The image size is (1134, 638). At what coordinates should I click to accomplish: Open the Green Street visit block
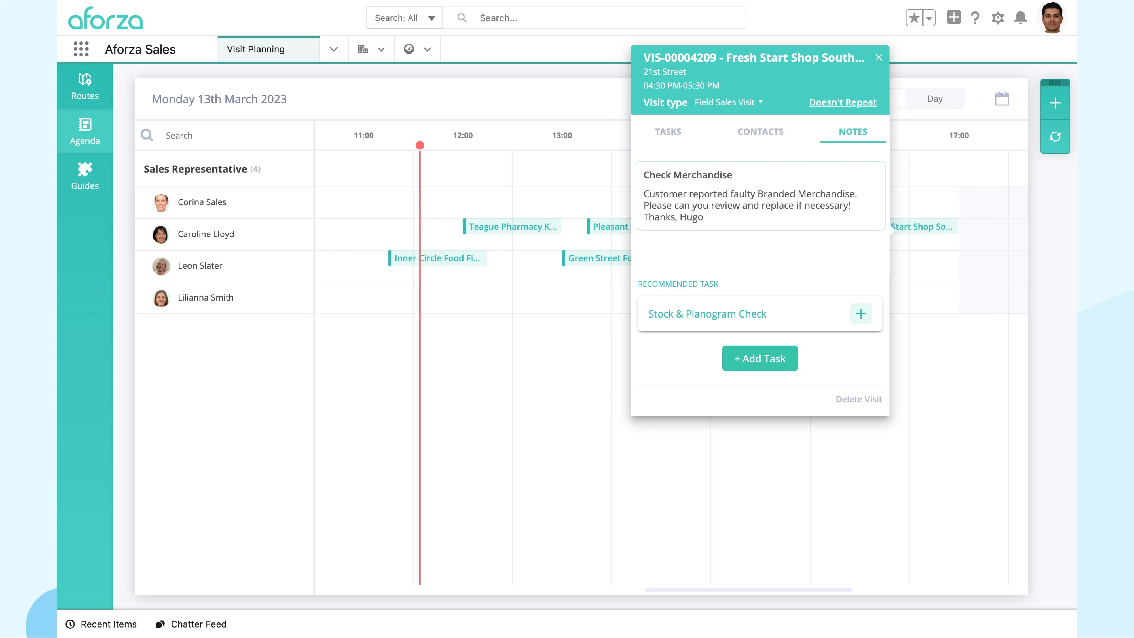(596, 258)
